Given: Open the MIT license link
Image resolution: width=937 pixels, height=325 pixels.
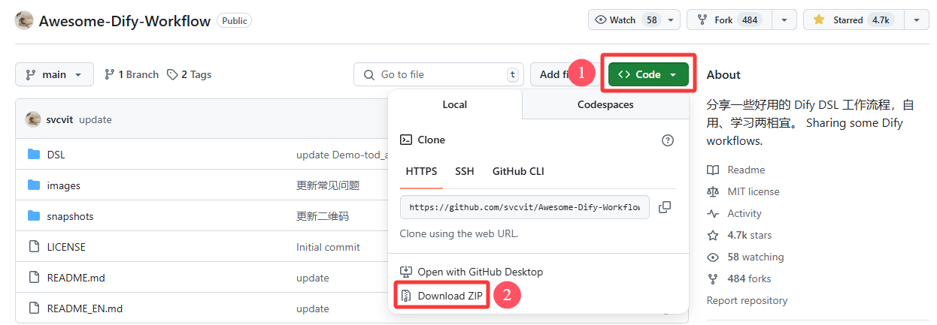Looking at the screenshot, I should 754,191.
